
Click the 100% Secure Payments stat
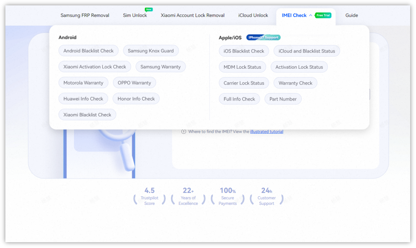[x=228, y=197]
